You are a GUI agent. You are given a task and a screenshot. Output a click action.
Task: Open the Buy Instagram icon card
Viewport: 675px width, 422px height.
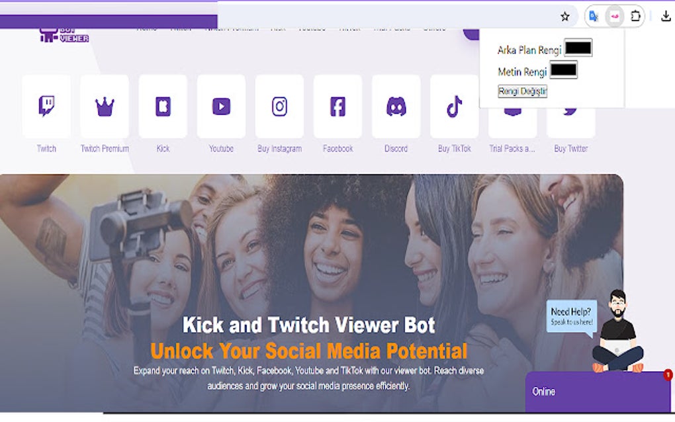coord(279,106)
